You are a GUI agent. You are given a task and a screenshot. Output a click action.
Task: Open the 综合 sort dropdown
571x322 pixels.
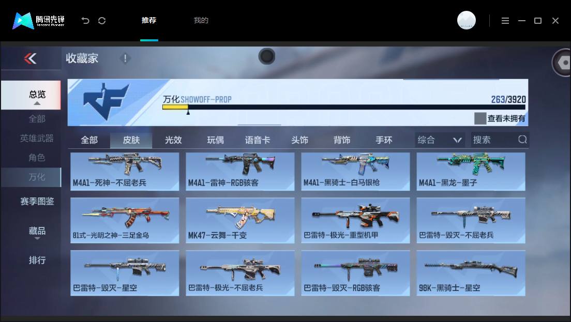tap(440, 140)
